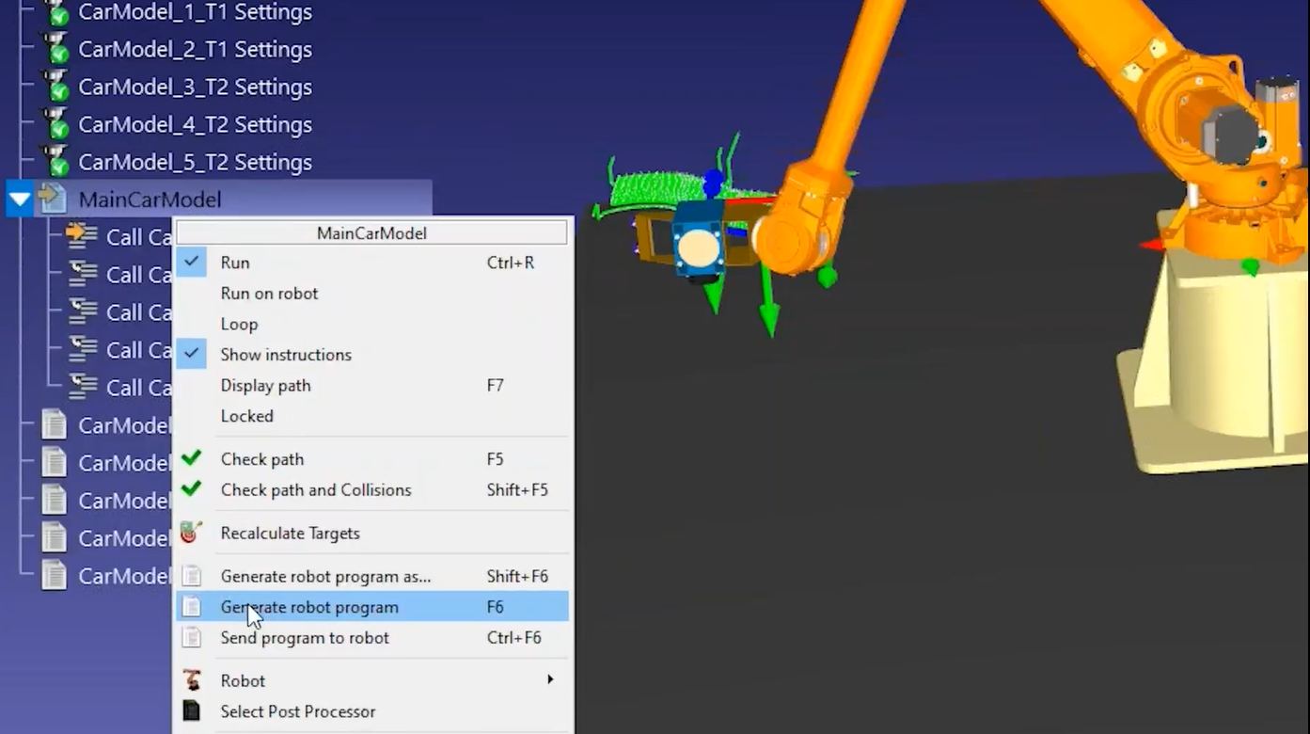
Task: Click Generate robot program as...
Action: (x=325, y=576)
